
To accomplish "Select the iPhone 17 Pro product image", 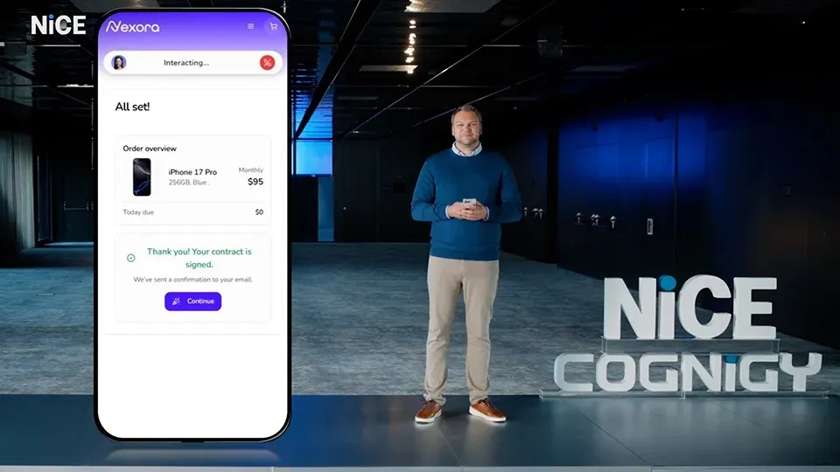I will 142,177.
